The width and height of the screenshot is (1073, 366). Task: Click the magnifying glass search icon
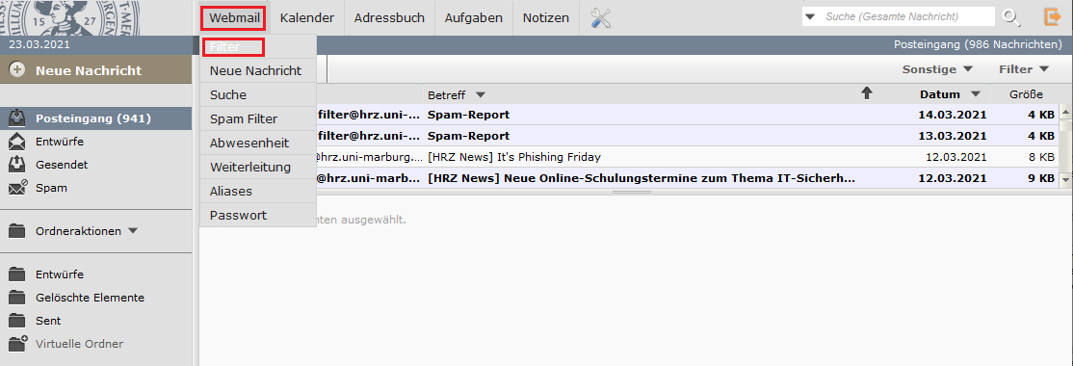coord(1010,17)
